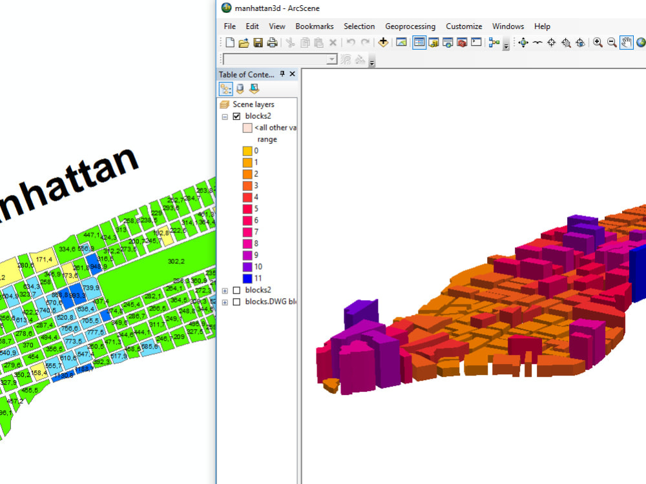Collapse the top blocks2 layer legend

(x=224, y=116)
